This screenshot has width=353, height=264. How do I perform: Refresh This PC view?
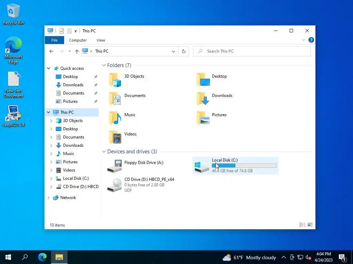point(184,52)
